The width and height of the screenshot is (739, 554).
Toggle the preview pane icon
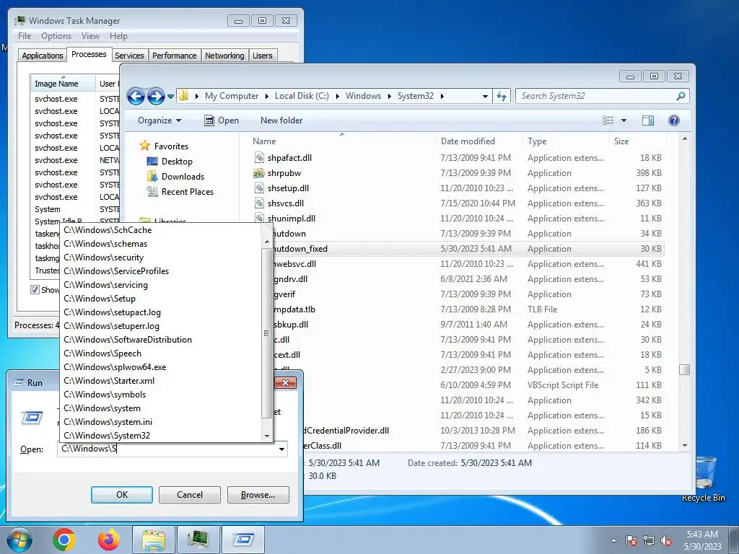[648, 120]
